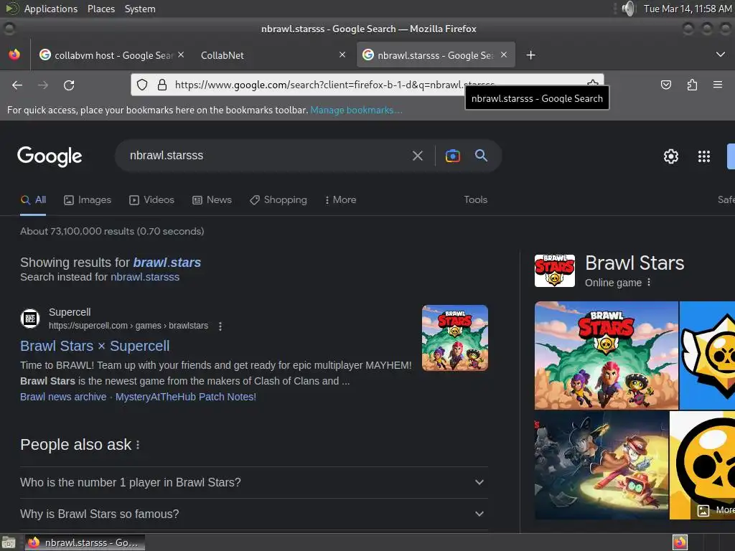Click the Google logo
This screenshot has height=551, width=735.
pos(50,156)
